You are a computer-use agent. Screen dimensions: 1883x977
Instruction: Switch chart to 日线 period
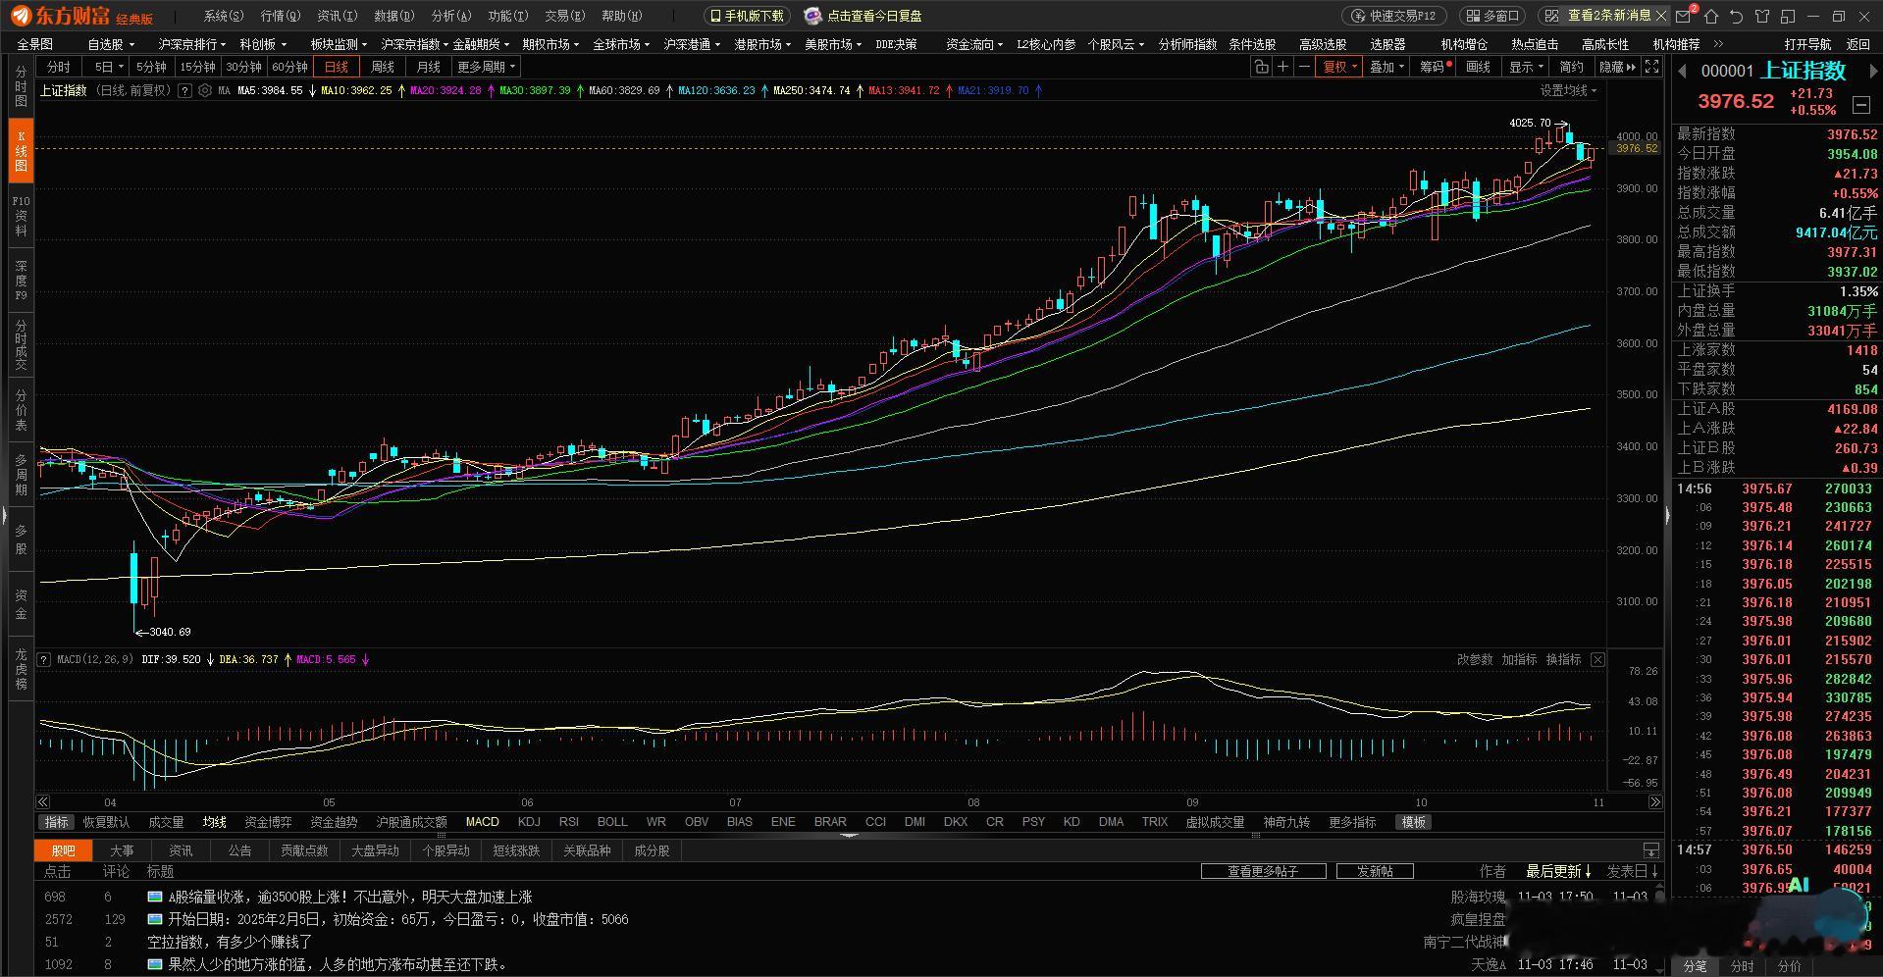click(x=337, y=67)
